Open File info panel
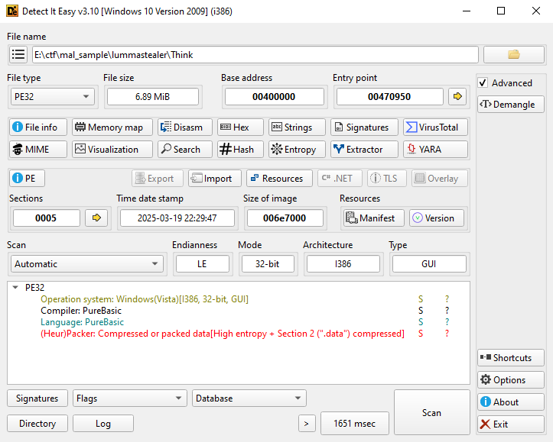This screenshot has height=442, width=553. [x=37, y=127]
